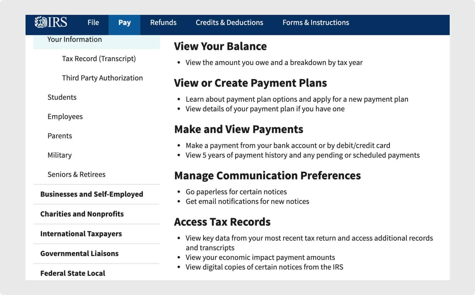This screenshot has width=475, height=295.
Task: Go to Parents sidebar link
Action: point(60,136)
